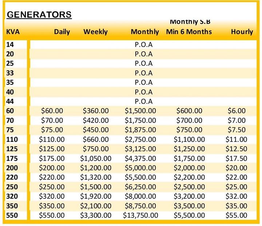Click the GENERATORS title heading
Screen dimensions: 262x226
click(39, 15)
